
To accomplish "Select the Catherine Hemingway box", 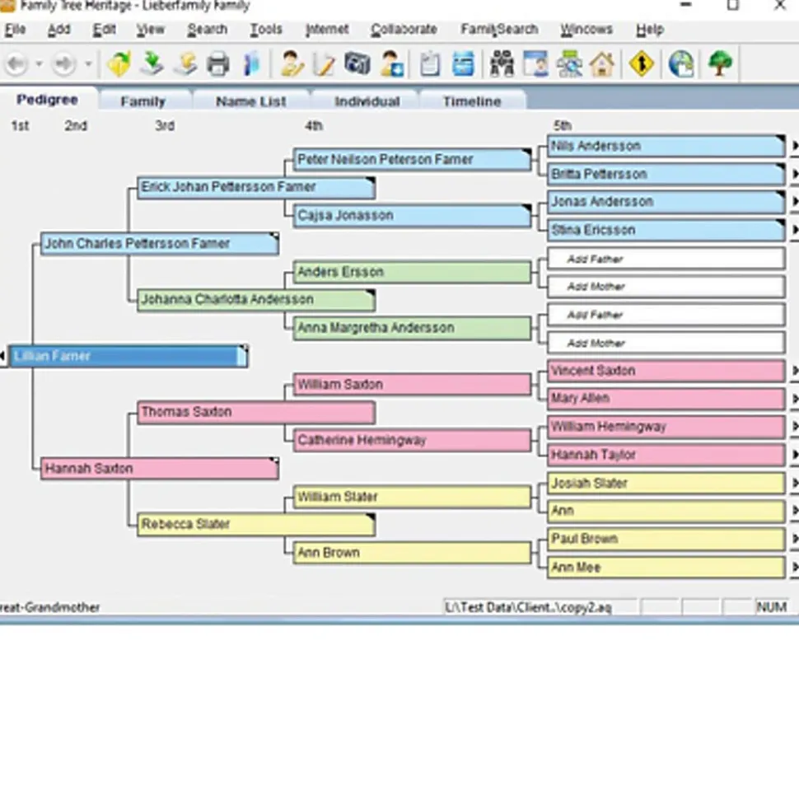I will point(412,440).
